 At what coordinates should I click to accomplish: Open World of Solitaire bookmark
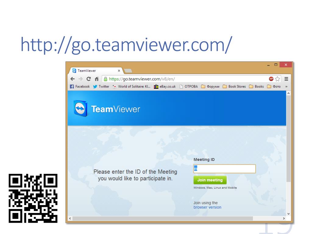(x=131, y=87)
